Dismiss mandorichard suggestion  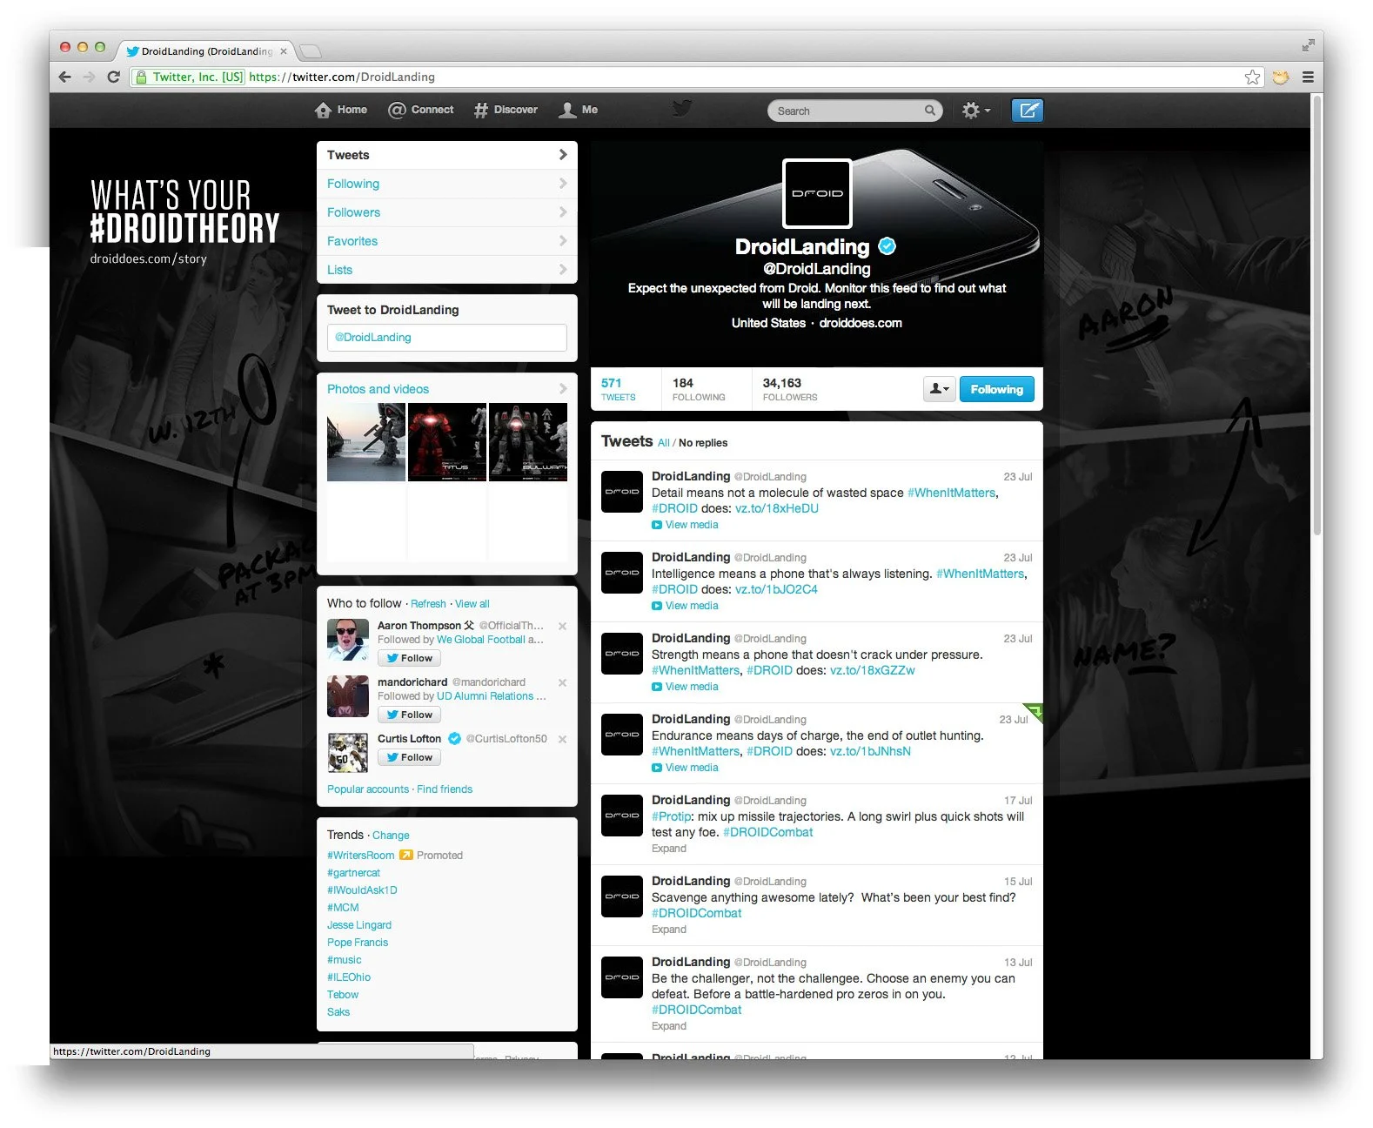563,682
